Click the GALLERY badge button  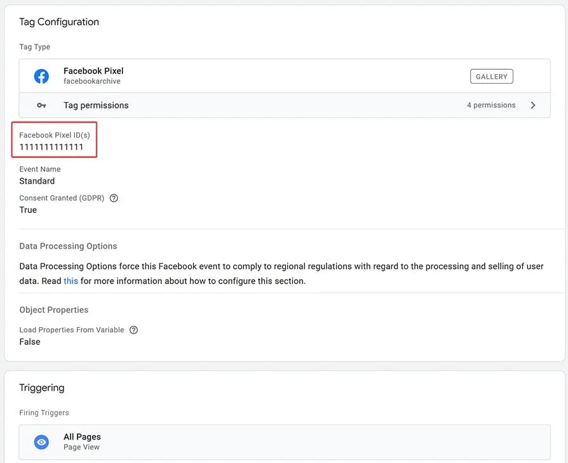click(492, 76)
